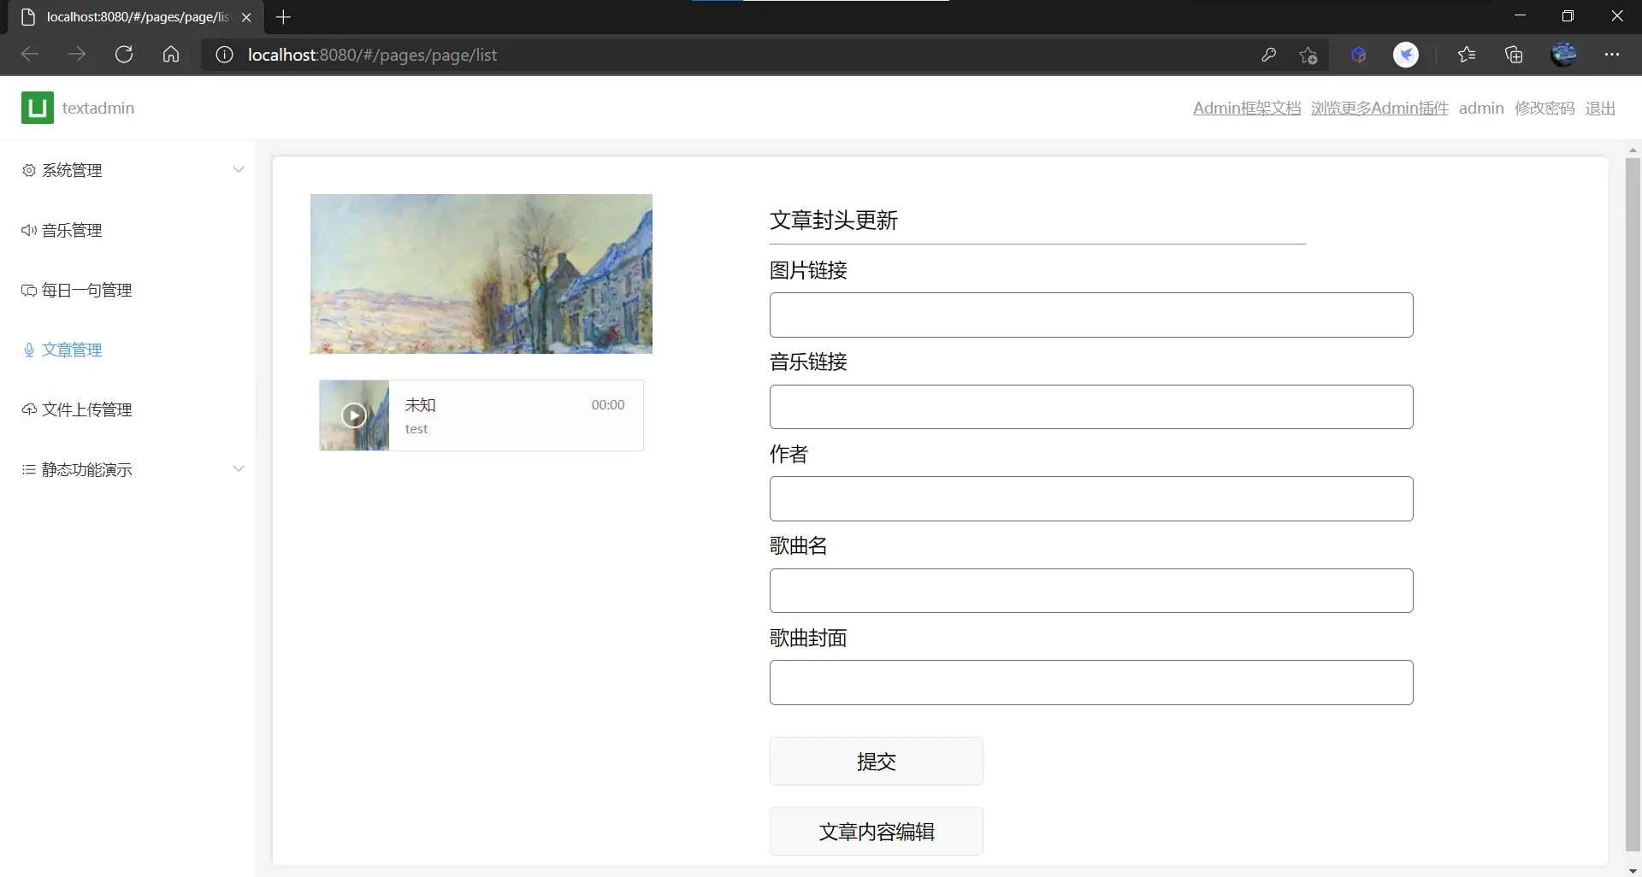Click the browser back arrow
The image size is (1642, 877).
[30, 55]
